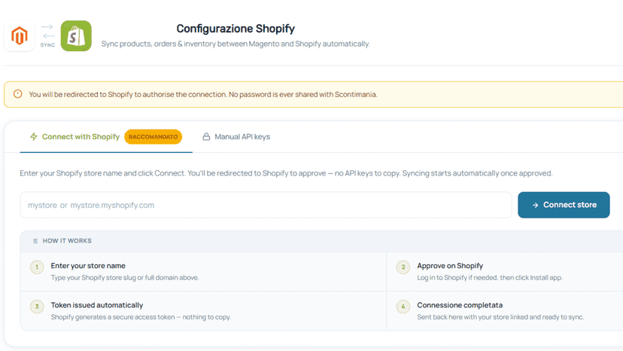The width and height of the screenshot is (623, 351).
Task: Click the arrow icon inside Connect store button
Action: (535, 205)
